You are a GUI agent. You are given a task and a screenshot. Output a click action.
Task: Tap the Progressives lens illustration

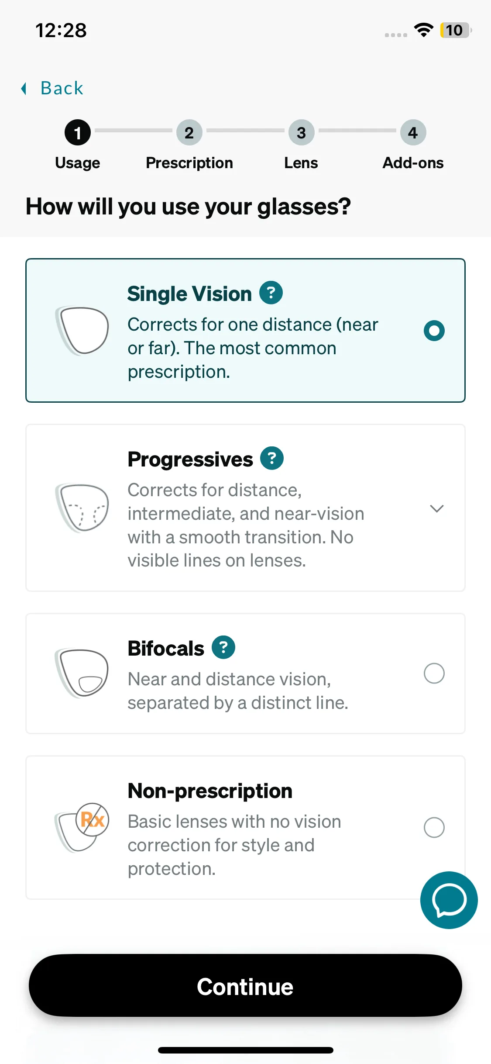[82, 508]
